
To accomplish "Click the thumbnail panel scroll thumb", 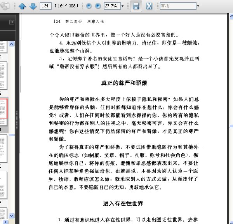I will pyautogui.click(x=12, y=135).
